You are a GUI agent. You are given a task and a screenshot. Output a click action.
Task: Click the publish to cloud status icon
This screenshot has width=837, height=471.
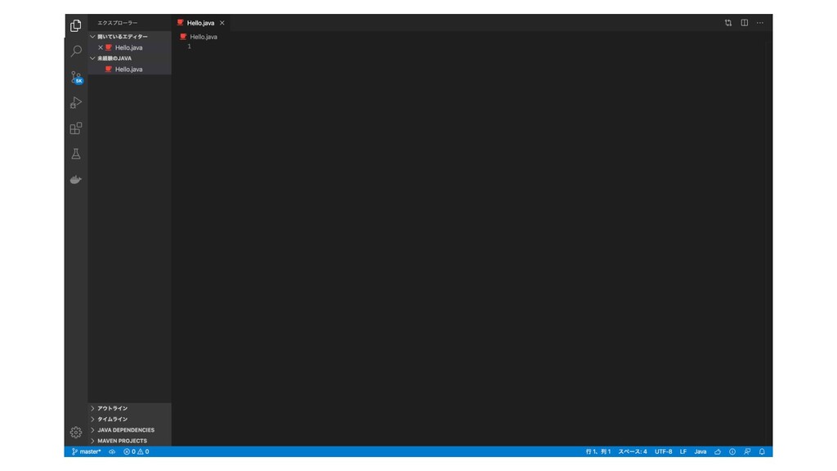point(112,451)
